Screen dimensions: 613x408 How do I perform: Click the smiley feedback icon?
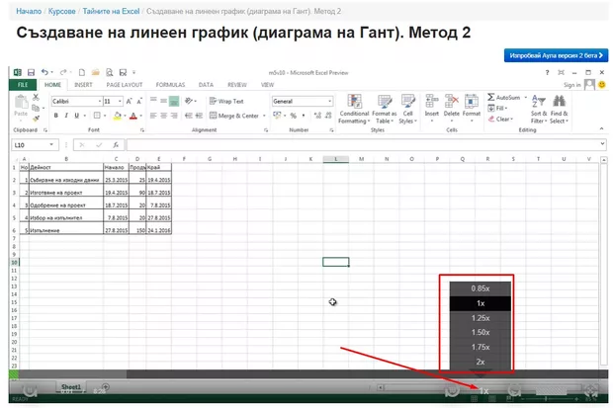pyautogui.click(x=602, y=84)
